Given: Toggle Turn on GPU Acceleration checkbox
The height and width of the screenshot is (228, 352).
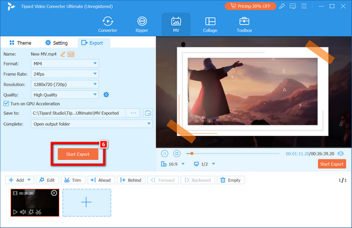Looking at the screenshot, I should point(6,104).
